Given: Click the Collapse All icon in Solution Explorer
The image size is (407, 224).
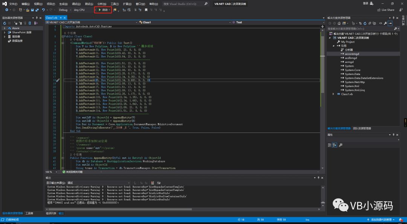Looking at the screenshot, I should tap(370, 23).
